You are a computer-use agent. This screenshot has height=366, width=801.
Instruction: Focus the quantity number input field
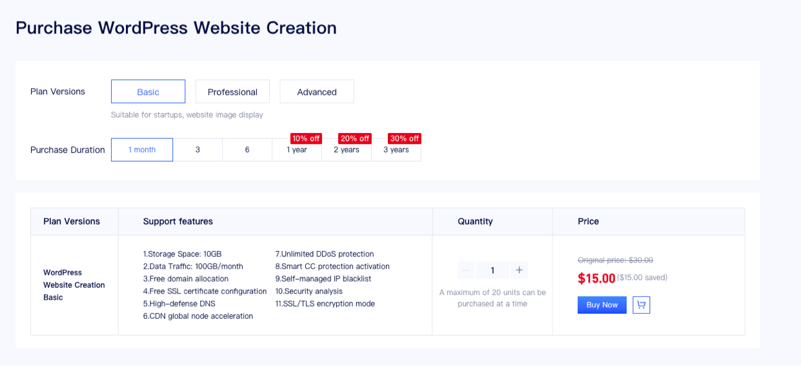coord(492,270)
